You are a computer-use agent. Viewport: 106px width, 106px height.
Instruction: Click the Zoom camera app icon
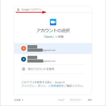53,22
